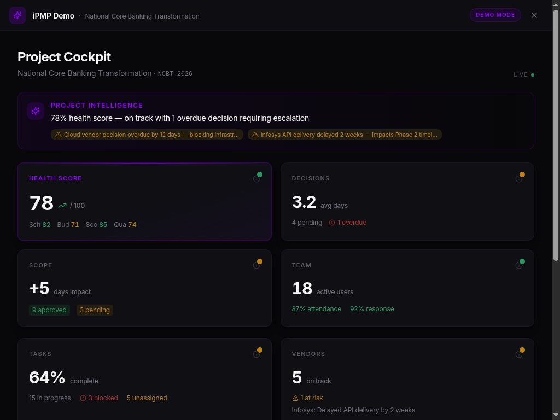The width and height of the screenshot is (560, 420).
Task: Click the 9 approved scope badge
Action: 49,310
